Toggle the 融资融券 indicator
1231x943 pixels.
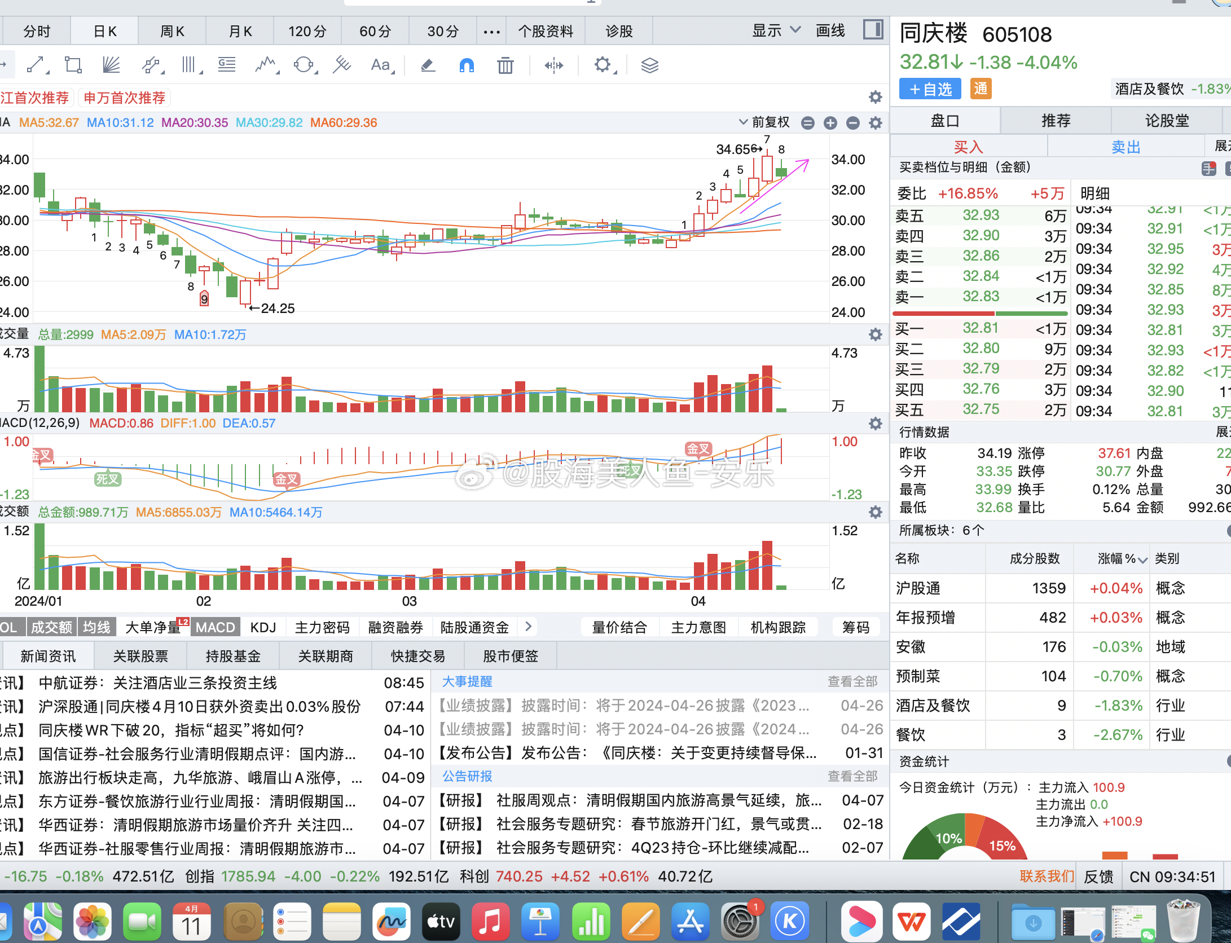coord(395,627)
